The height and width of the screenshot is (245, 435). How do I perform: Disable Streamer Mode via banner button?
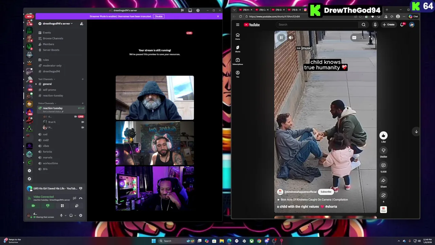(x=159, y=16)
